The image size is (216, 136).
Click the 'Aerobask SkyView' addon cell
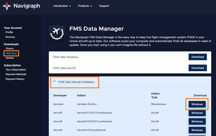(x=87, y=104)
